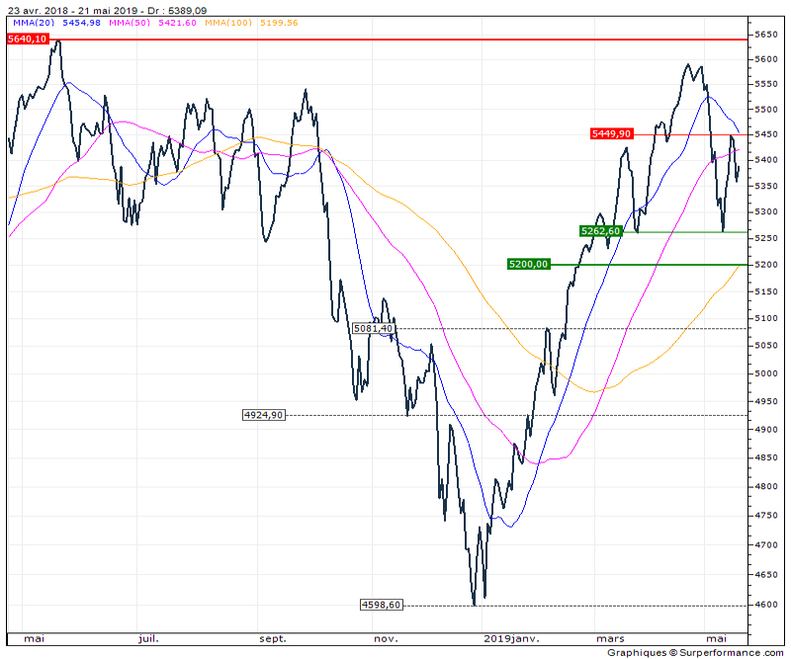Click the 5400 y-axis tick label
The height and width of the screenshot is (659, 791).
(x=765, y=160)
